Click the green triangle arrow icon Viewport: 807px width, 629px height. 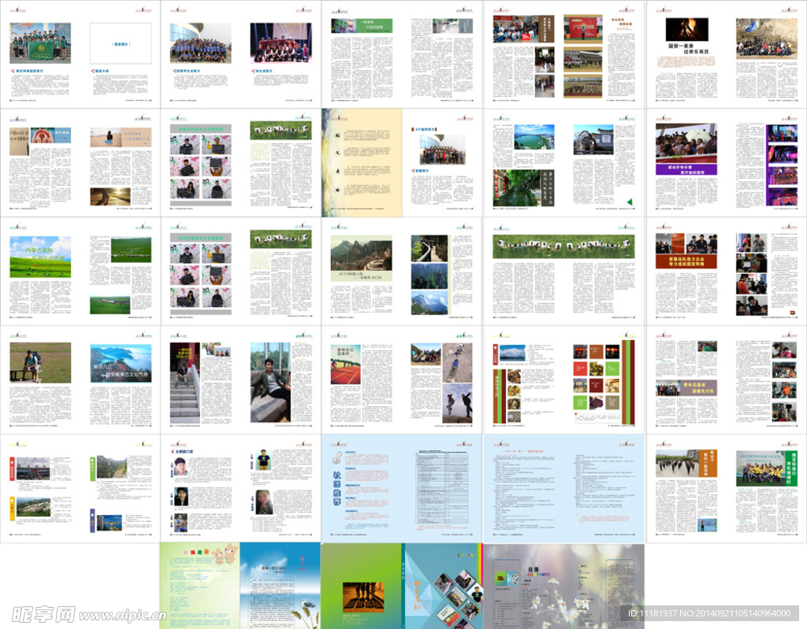(x=629, y=202)
